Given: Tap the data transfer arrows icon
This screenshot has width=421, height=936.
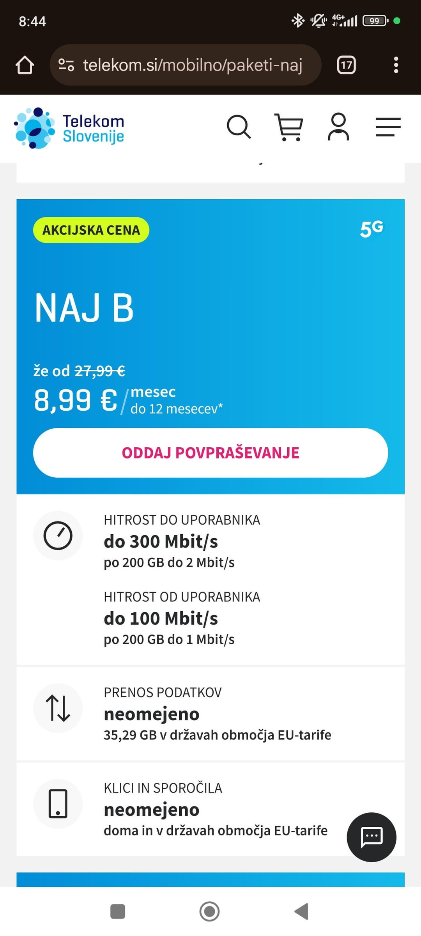Looking at the screenshot, I should [58, 708].
